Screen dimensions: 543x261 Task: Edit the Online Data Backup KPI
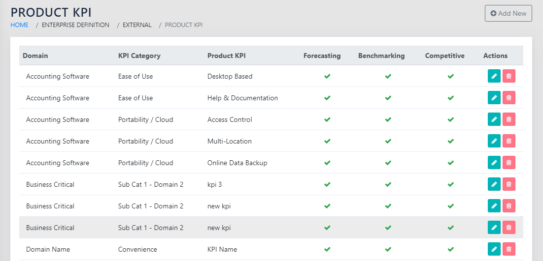[x=494, y=163]
